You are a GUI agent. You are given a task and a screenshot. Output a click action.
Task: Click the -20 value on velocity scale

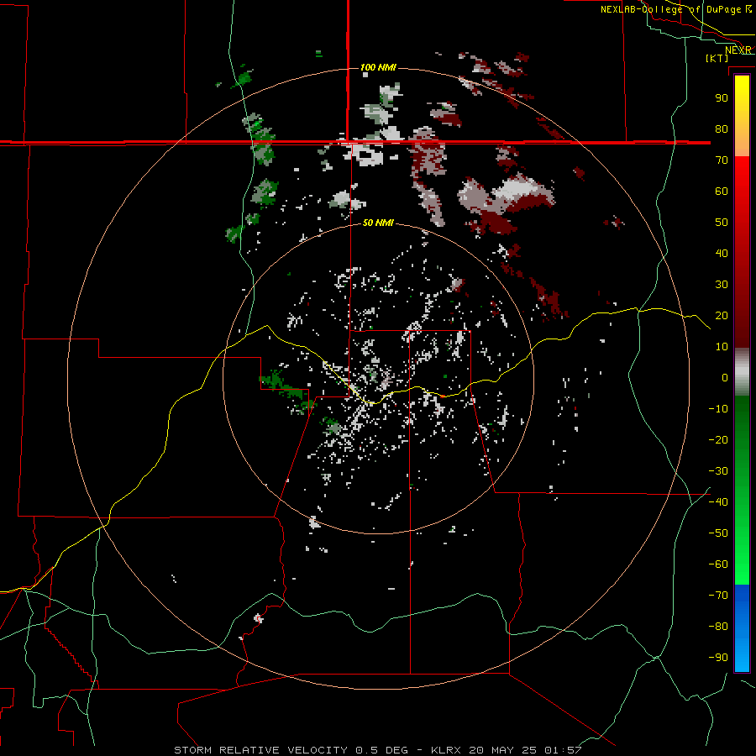(x=718, y=439)
